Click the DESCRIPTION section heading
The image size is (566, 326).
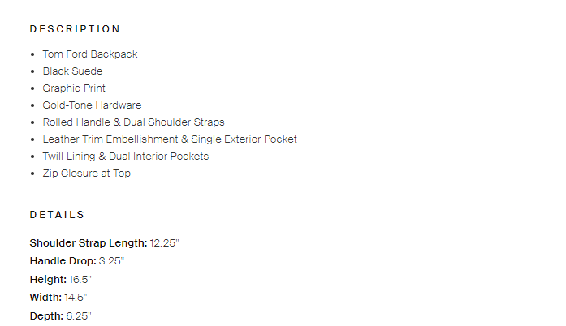[x=75, y=29]
